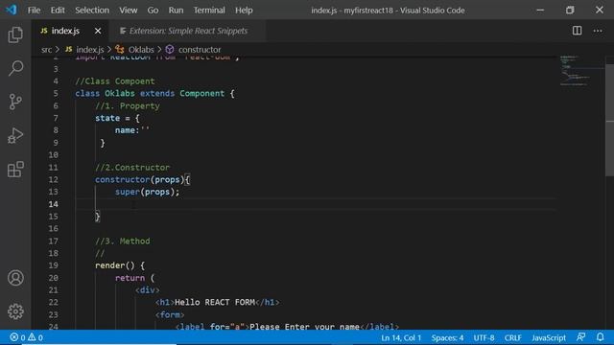
Task: Click the opening div tag on line 21
Action: [147, 290]
